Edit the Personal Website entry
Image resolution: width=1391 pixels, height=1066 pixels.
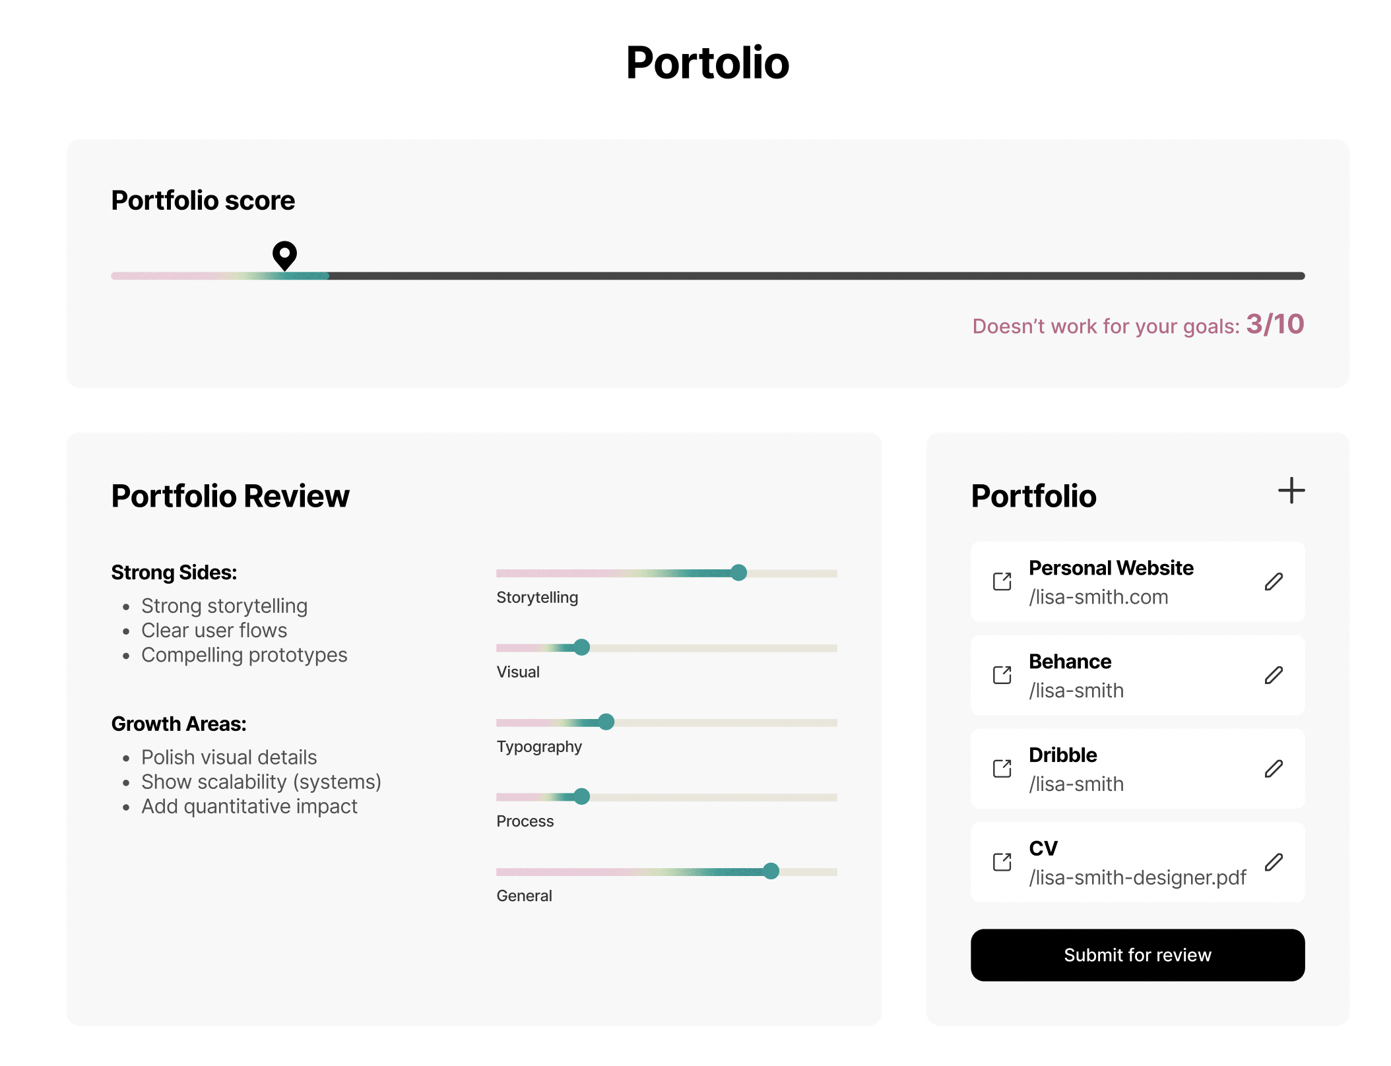tap(1274, 581)
